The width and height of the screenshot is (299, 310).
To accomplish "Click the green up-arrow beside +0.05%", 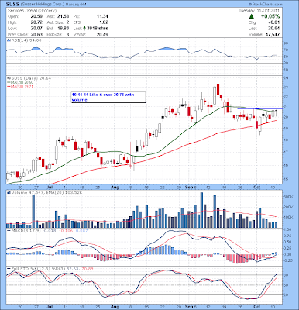I will tap(252, 16).
